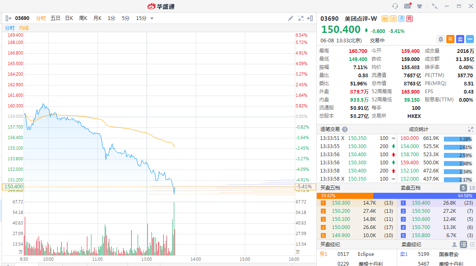Image resolution: width=476 pixels, height=266 pixels.
Task: Click the 160.000 row in trade statistics
Action: tap(436, 138)
